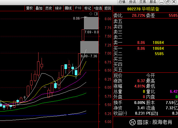Open the 服务 top menu

click(153, 2)
